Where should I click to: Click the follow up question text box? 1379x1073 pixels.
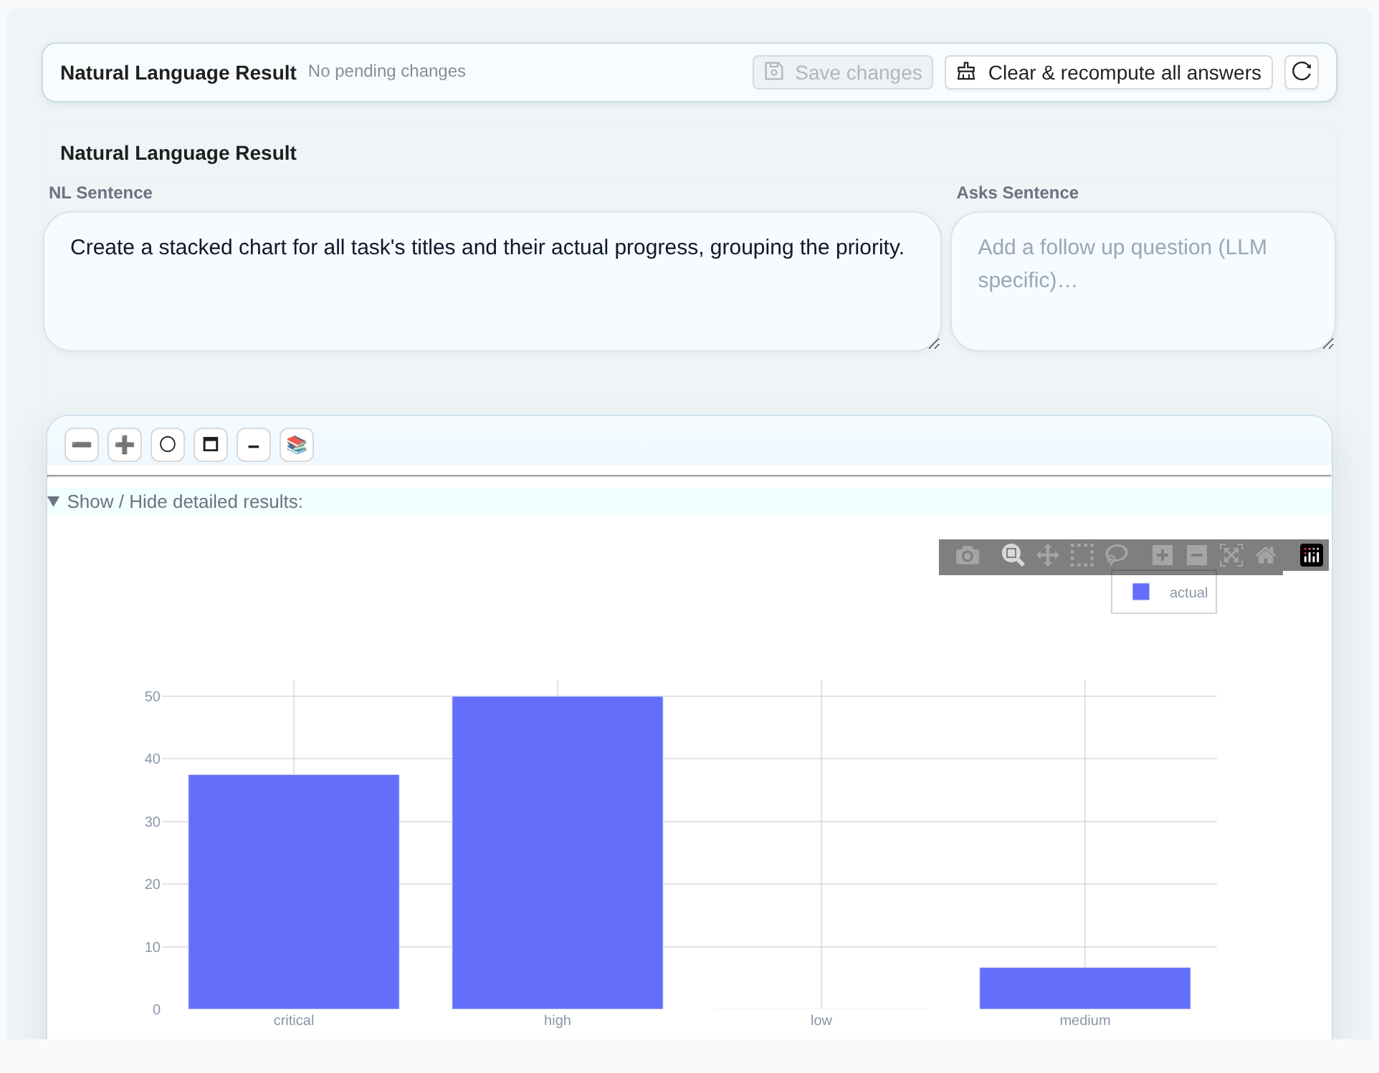1142,282
